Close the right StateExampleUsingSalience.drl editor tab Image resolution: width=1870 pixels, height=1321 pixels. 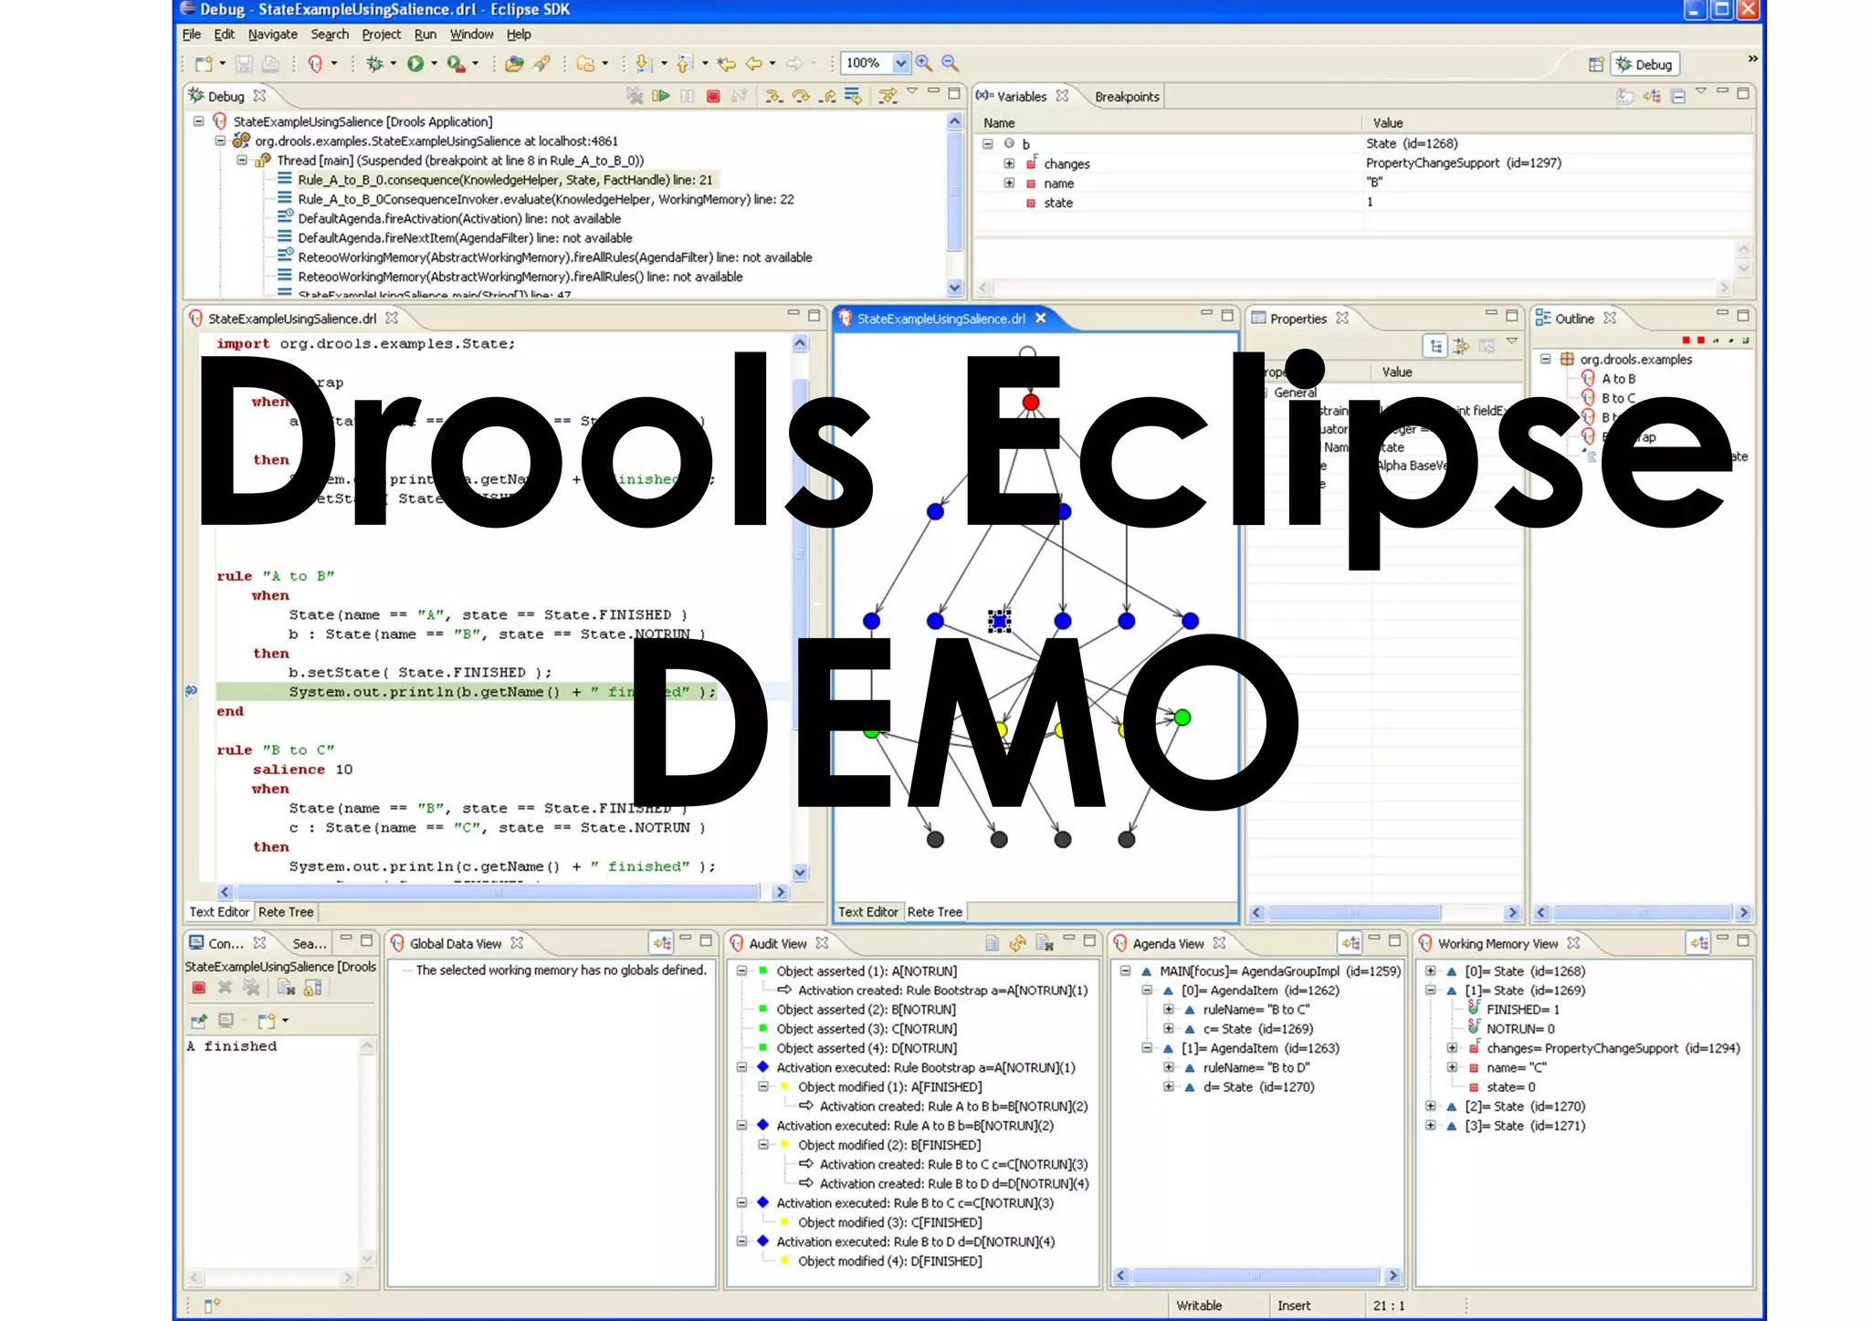tap(1040, 318)
